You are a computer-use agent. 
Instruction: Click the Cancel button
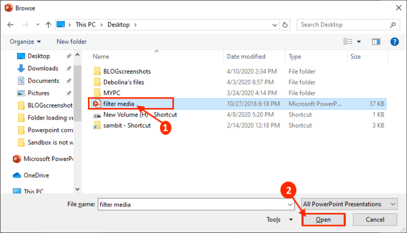tap(375, 220)
